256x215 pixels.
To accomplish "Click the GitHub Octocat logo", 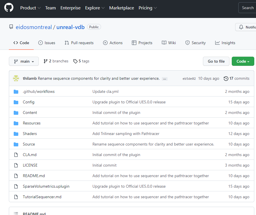I will 9,8.
